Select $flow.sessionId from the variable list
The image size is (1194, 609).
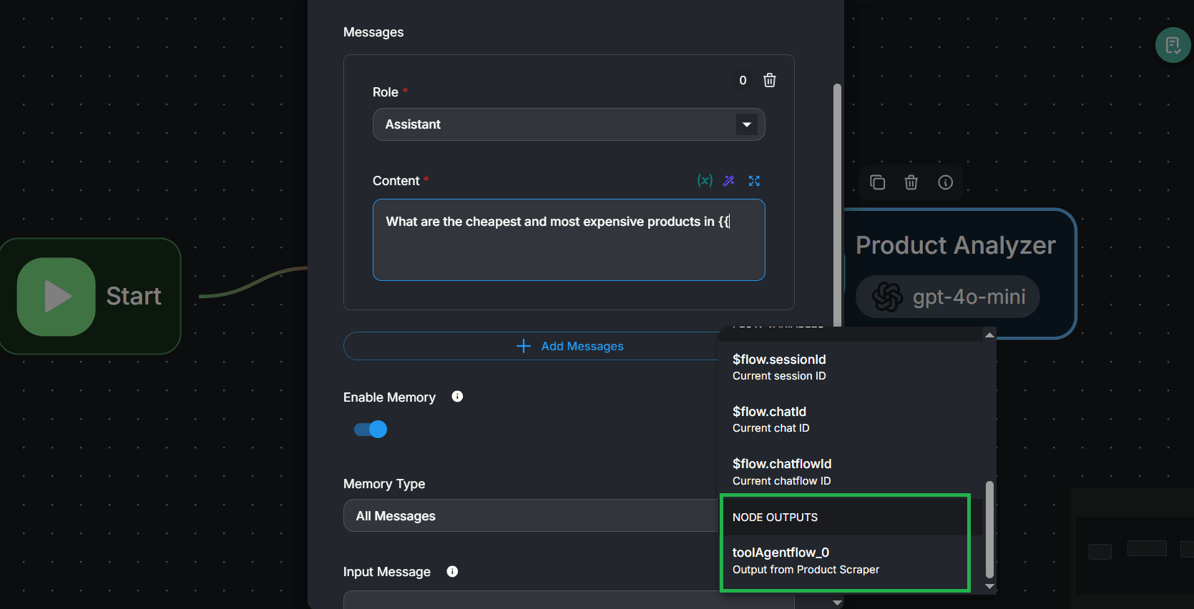tap(851, 367)
